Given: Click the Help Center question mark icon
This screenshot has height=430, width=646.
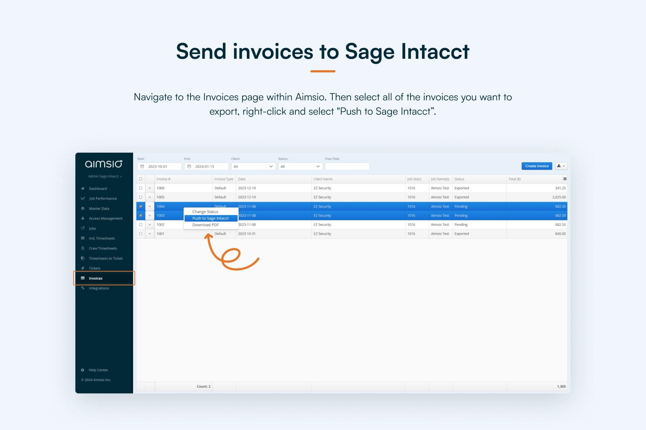Looking at the screenshot, I should (83, 370).
